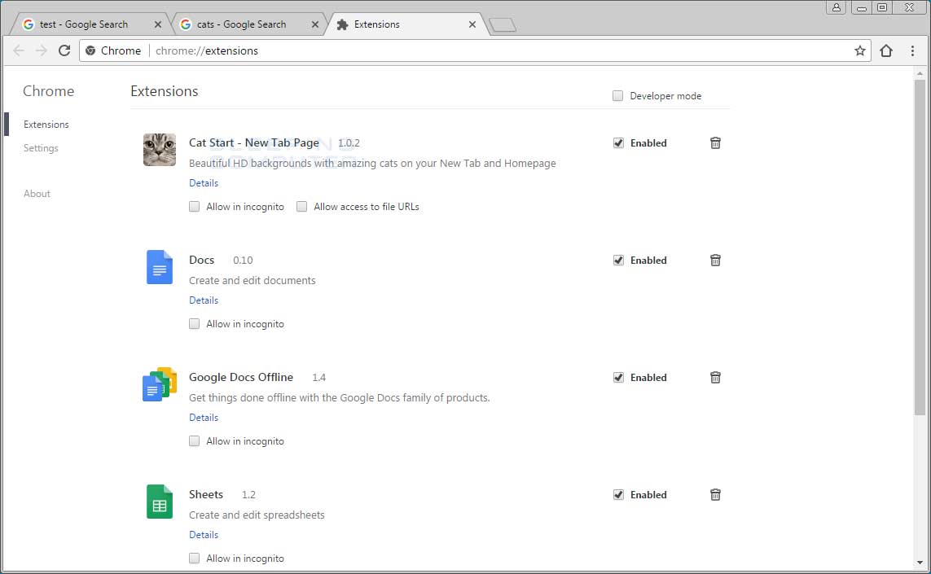
Task: Close the cats - Google Search tab
Action: 315,25
